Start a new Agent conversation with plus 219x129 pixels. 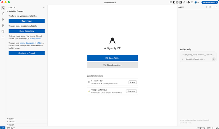[206, 7]
